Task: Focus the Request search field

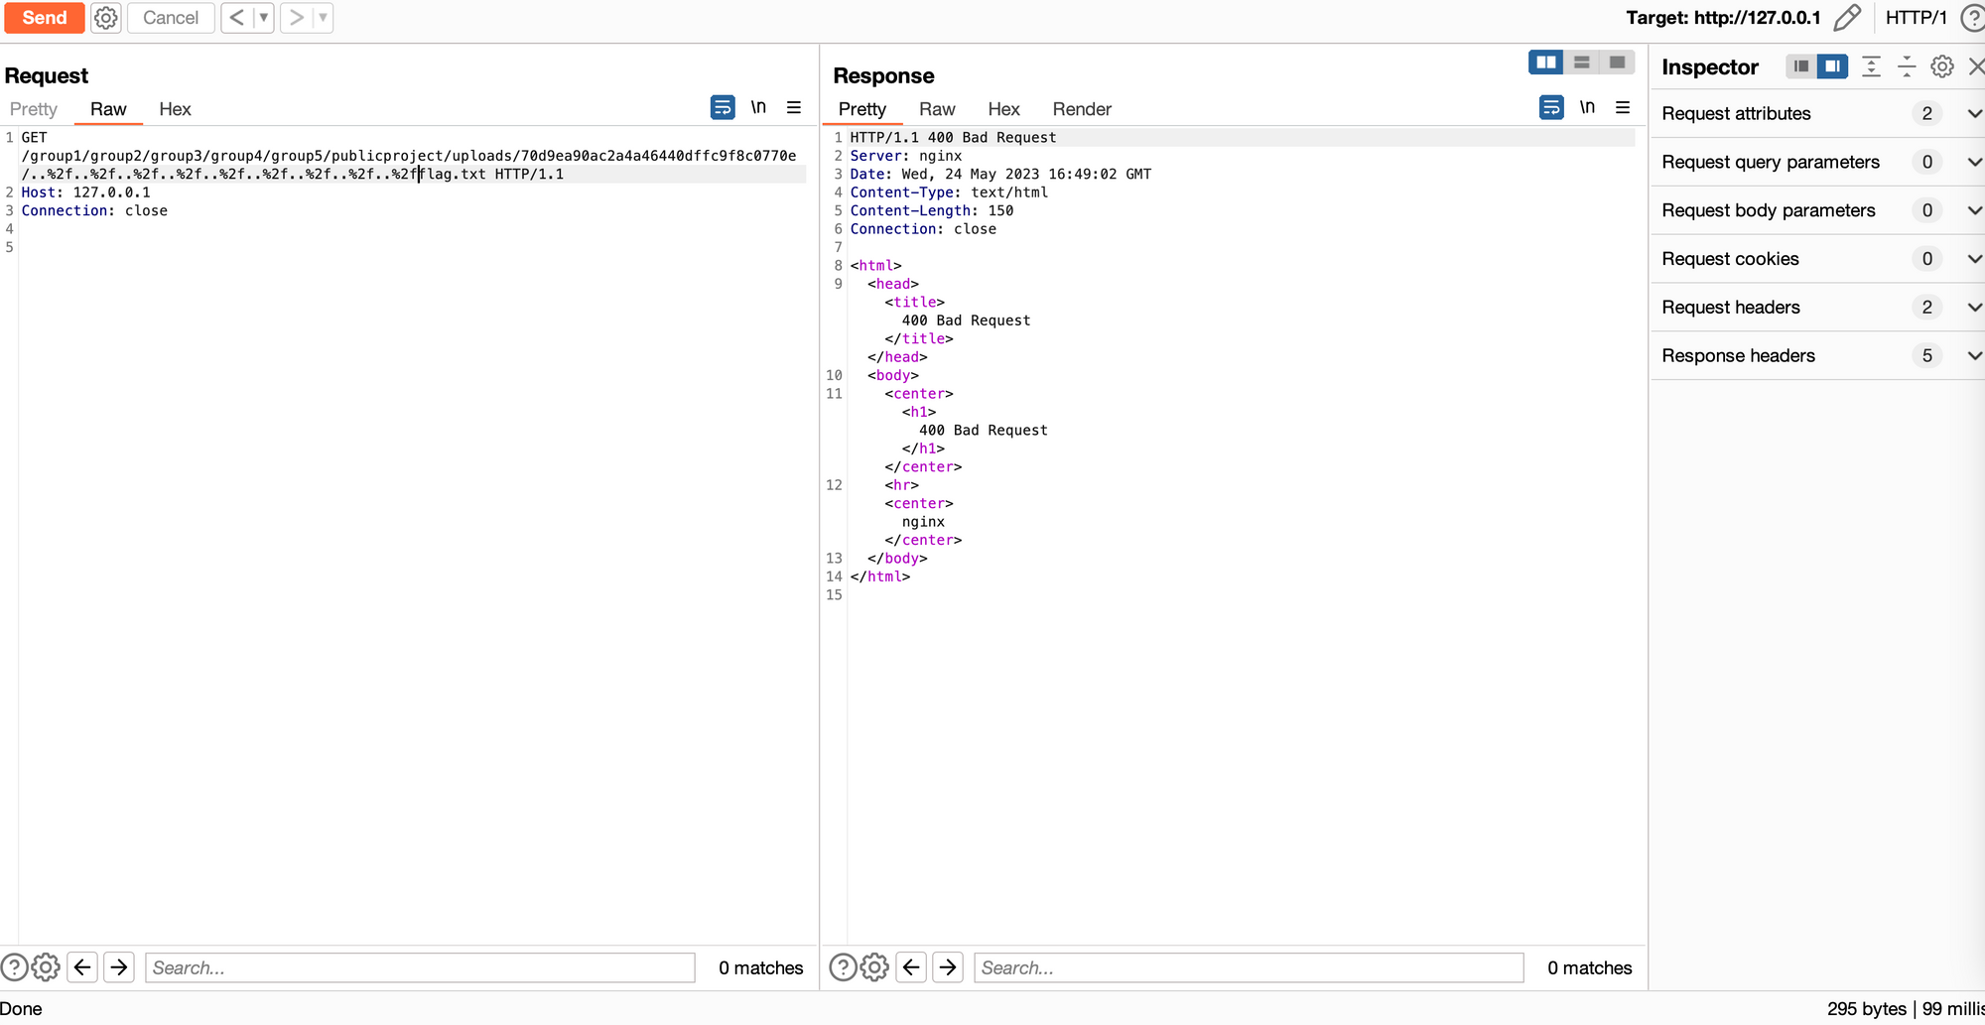Action: point(420,967)
